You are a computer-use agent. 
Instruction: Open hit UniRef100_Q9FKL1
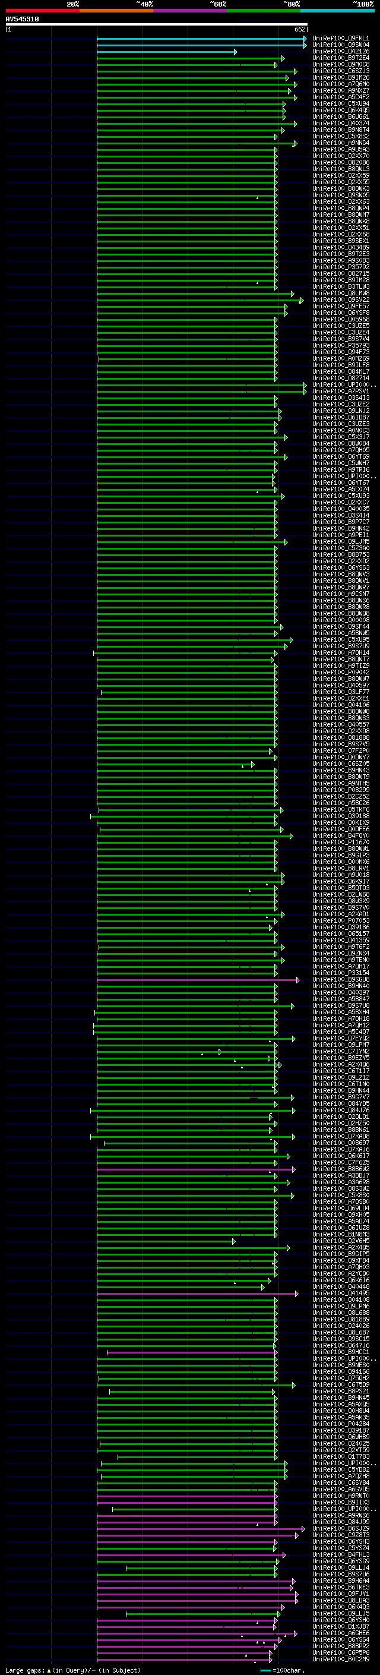pos(340,39)
